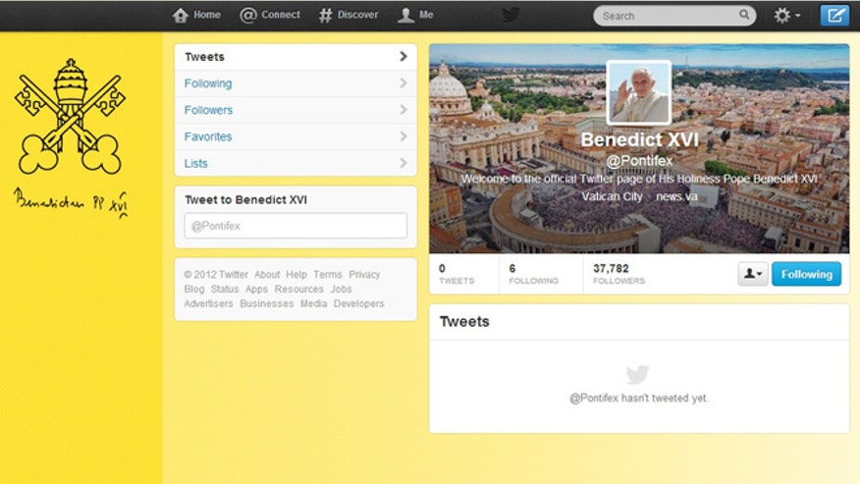Viewport: 860px width, 484px height.
Task: View the 6 Following count
Action: (x=533, y=274)
